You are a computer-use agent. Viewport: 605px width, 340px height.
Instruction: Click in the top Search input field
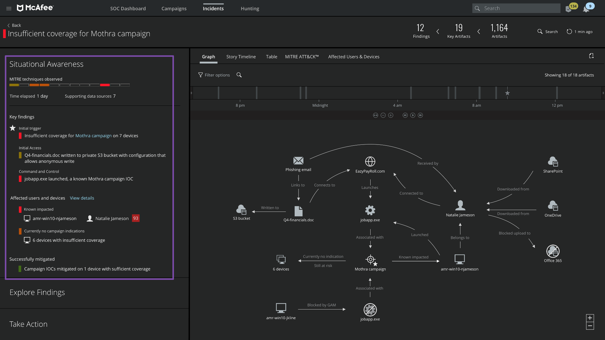pyautogui.click(x=516, y=8)
